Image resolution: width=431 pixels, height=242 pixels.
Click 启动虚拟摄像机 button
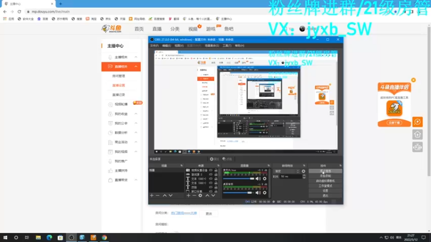(325, 181)
